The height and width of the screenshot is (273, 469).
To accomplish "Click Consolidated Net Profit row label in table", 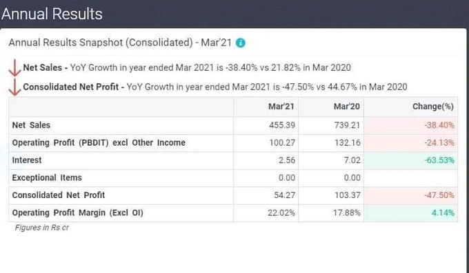I will tap(59, 195).
